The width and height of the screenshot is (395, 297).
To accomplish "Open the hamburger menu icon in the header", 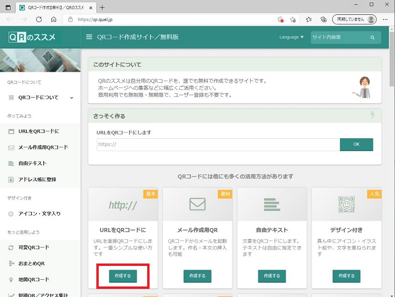I will click(x=89, y=37).
